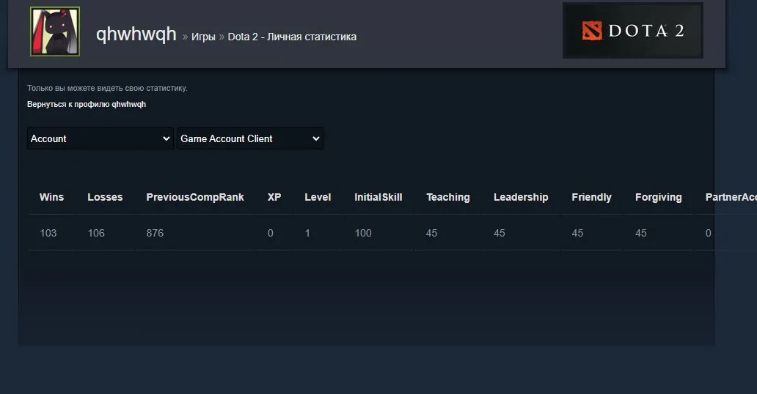
Task: Click the Только вы можете видеть notice
Action: 107,89
